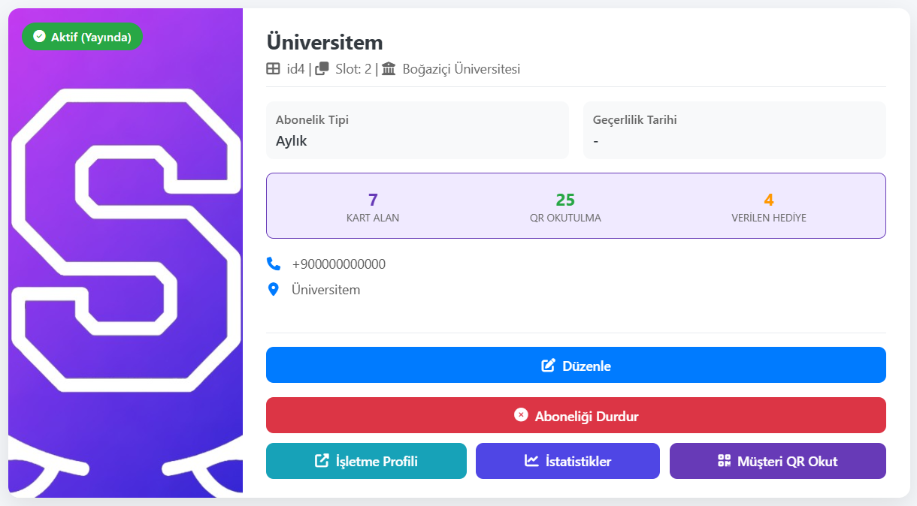The width and height of the screenshot is (917, 506).
Task: Click the QR Okutulma count 25
Action: point(565,200)
